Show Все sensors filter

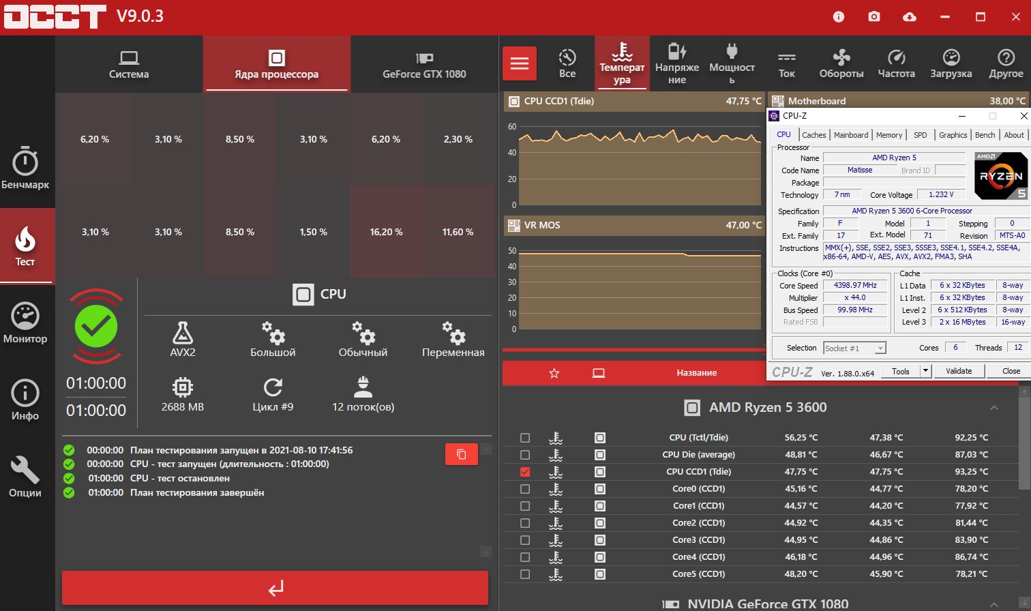(x=567, y=63)
